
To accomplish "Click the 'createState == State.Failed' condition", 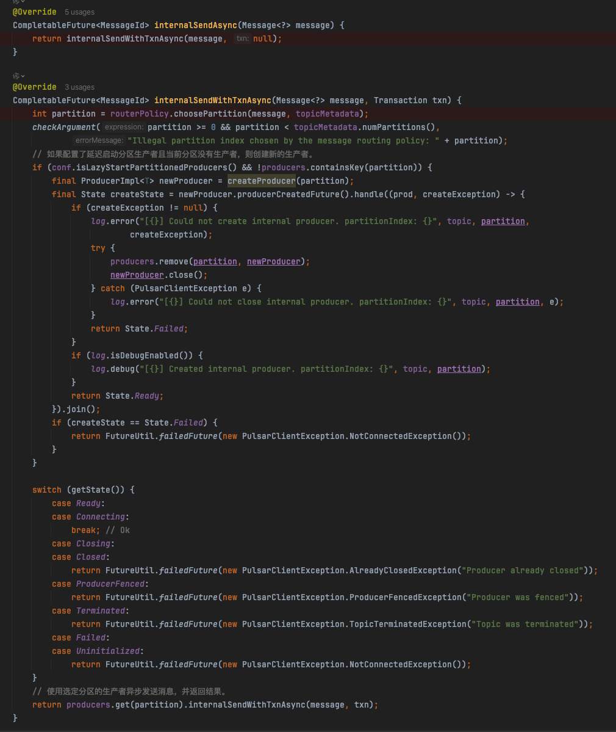I will pos(137,423).
